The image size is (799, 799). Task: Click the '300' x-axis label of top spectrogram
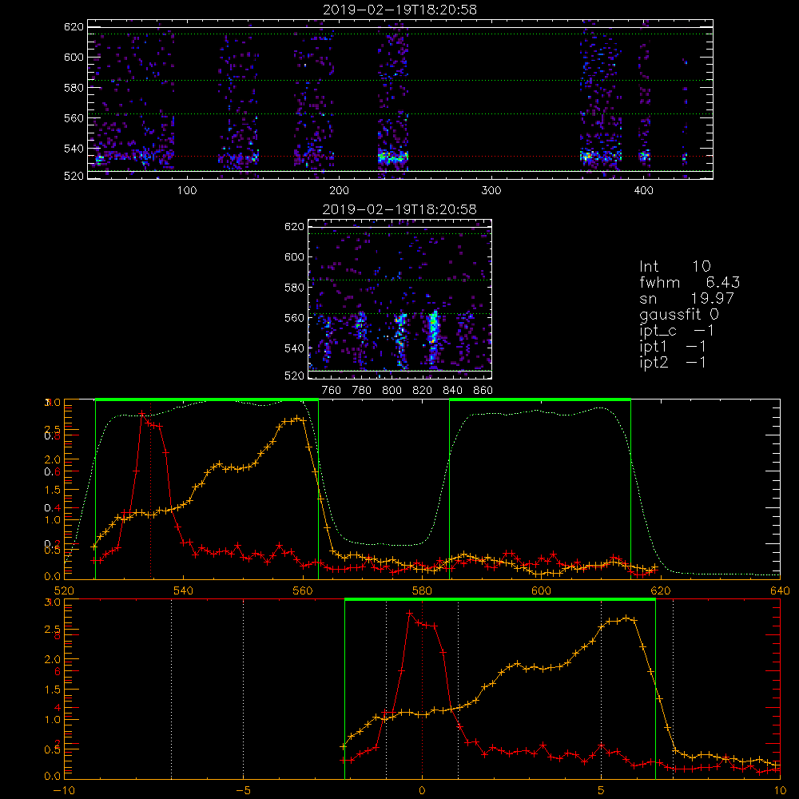coord(491,191)
